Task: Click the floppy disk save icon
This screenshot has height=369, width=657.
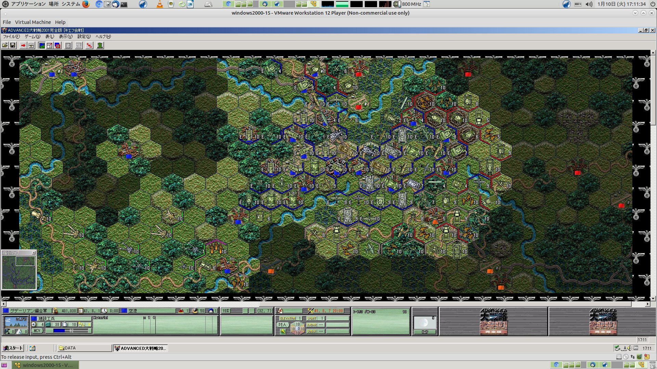Action: pyautogui.click(x=13, y=45)
